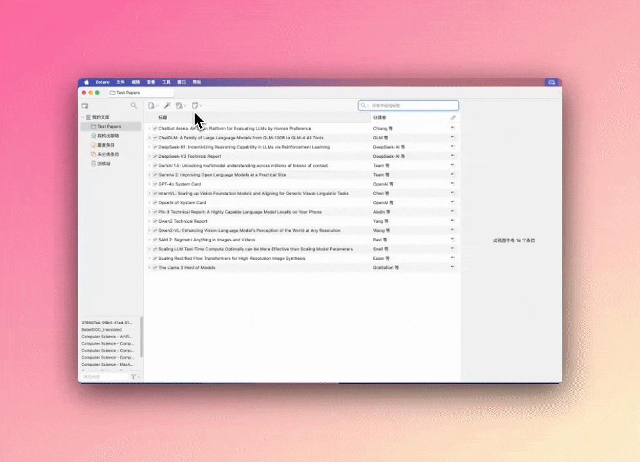Open advanced search with the magnifying glass icon
This screenshot has width=640, height=462.
click(x=134, y=105)
